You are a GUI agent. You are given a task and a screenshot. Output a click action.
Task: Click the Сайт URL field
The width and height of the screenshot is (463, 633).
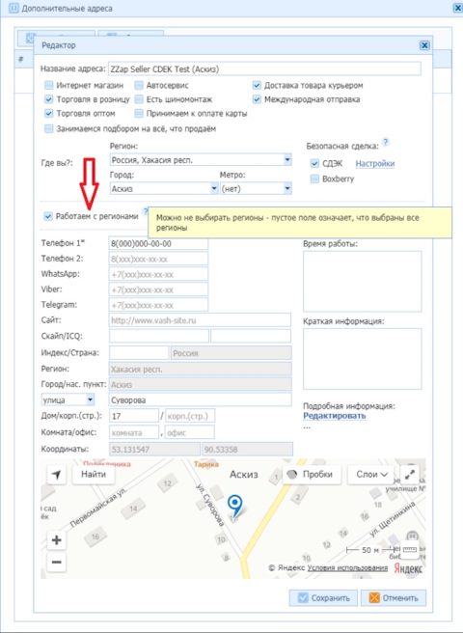coord(200,320)
